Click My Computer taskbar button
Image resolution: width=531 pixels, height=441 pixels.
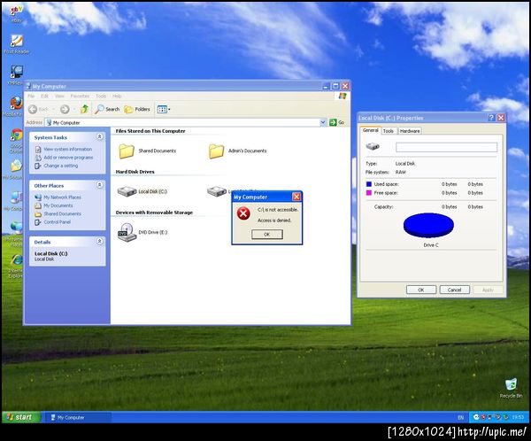78,417
